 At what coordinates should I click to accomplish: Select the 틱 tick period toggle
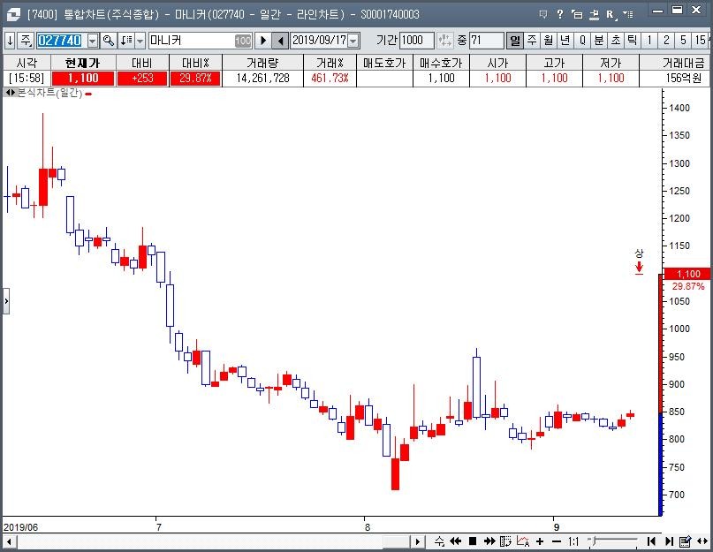coord(633,41)
